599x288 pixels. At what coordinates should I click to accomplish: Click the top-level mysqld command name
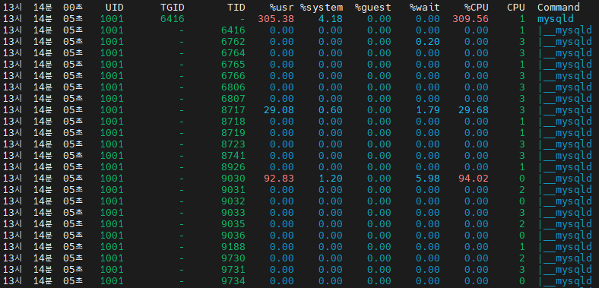click(x=556, y=19)
